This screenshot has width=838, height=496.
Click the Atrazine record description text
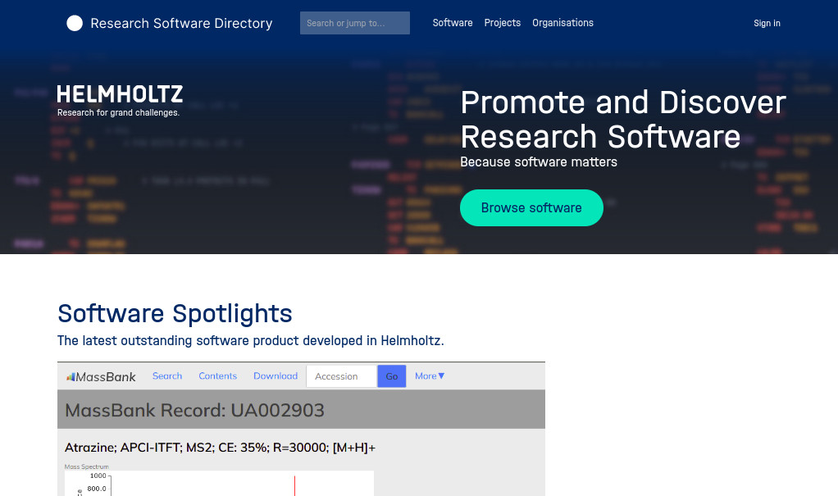pyautogui.click(x=221, y=448)
